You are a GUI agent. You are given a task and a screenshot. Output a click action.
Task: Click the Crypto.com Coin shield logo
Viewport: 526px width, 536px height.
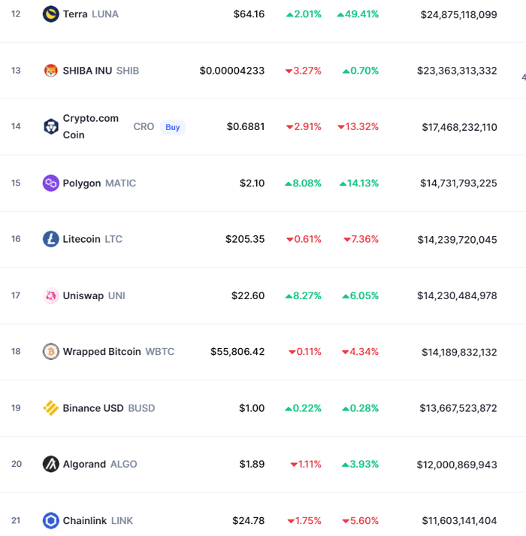(50, 126)
